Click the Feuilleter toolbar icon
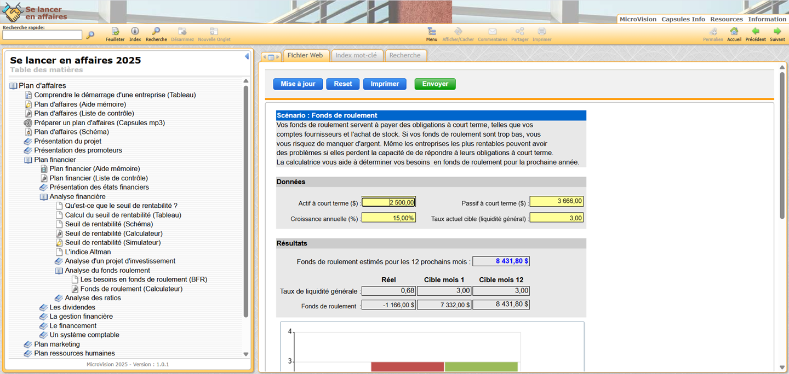The image size is (789, 374). click(x=115, y=32)
